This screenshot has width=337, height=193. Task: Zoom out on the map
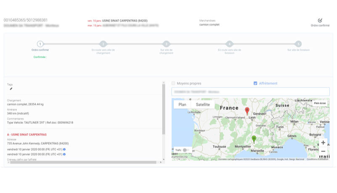click(x=323, y=151)
